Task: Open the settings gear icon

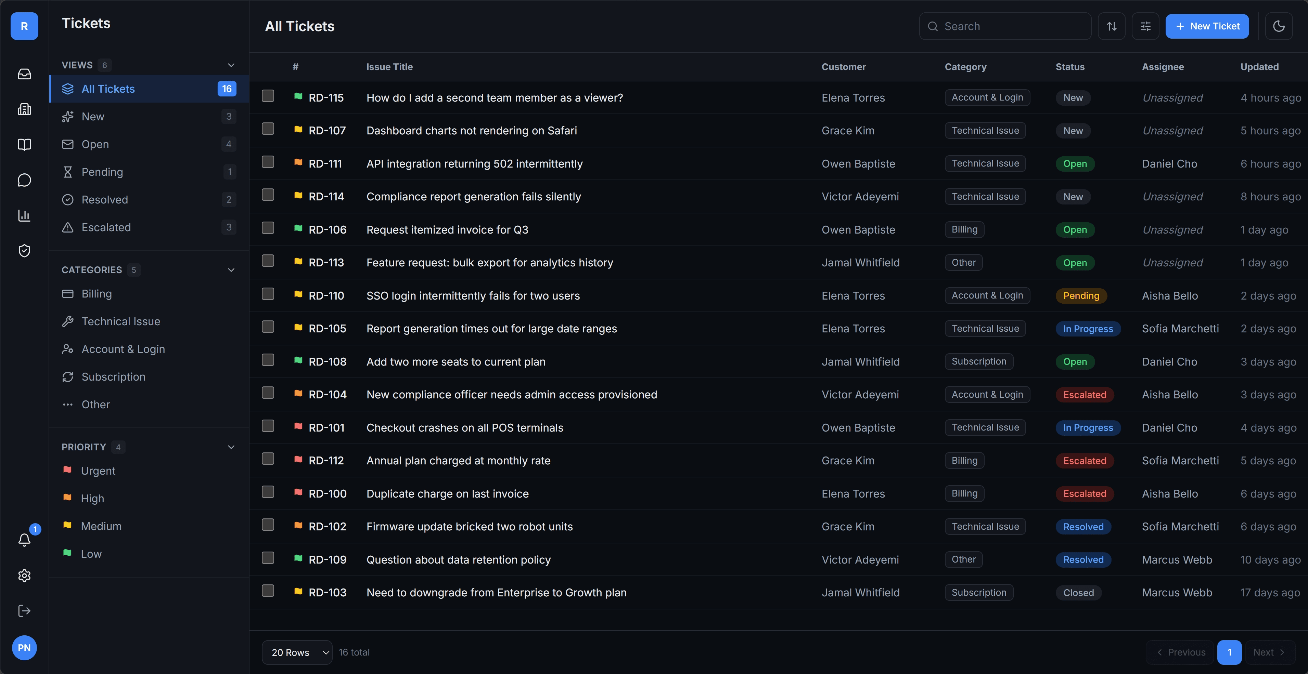Action: [24, 576]
